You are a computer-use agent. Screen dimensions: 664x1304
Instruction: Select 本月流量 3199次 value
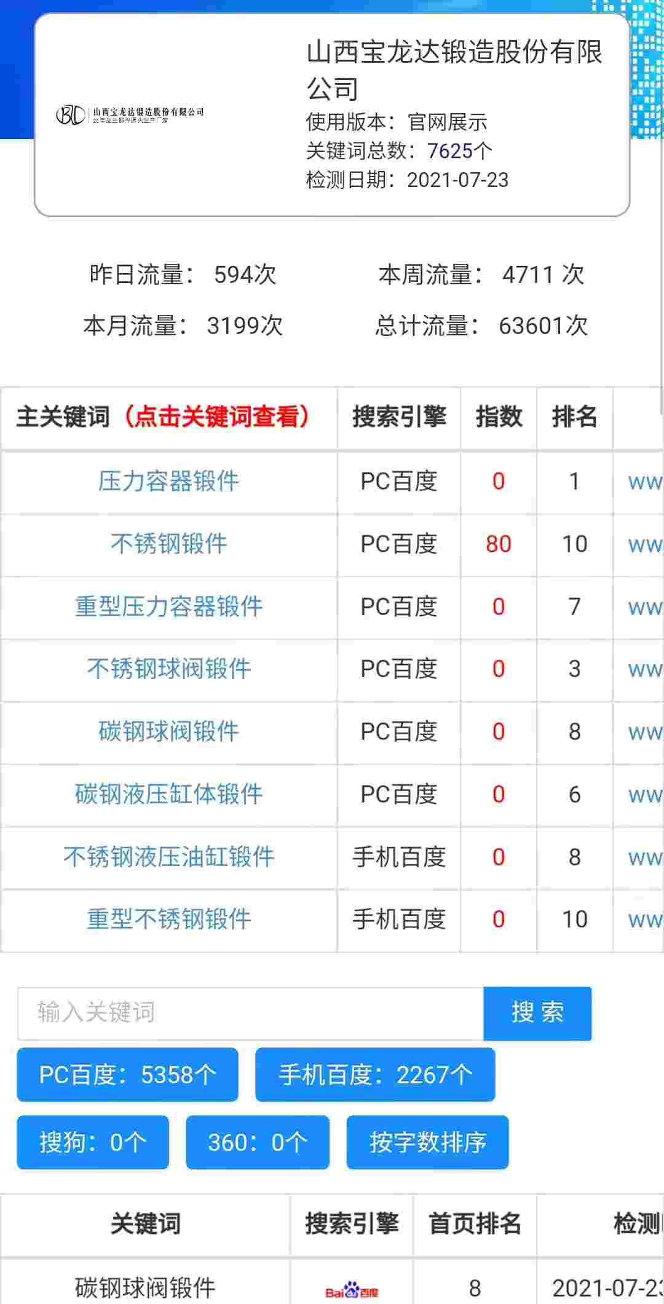[x=245, y=325]
